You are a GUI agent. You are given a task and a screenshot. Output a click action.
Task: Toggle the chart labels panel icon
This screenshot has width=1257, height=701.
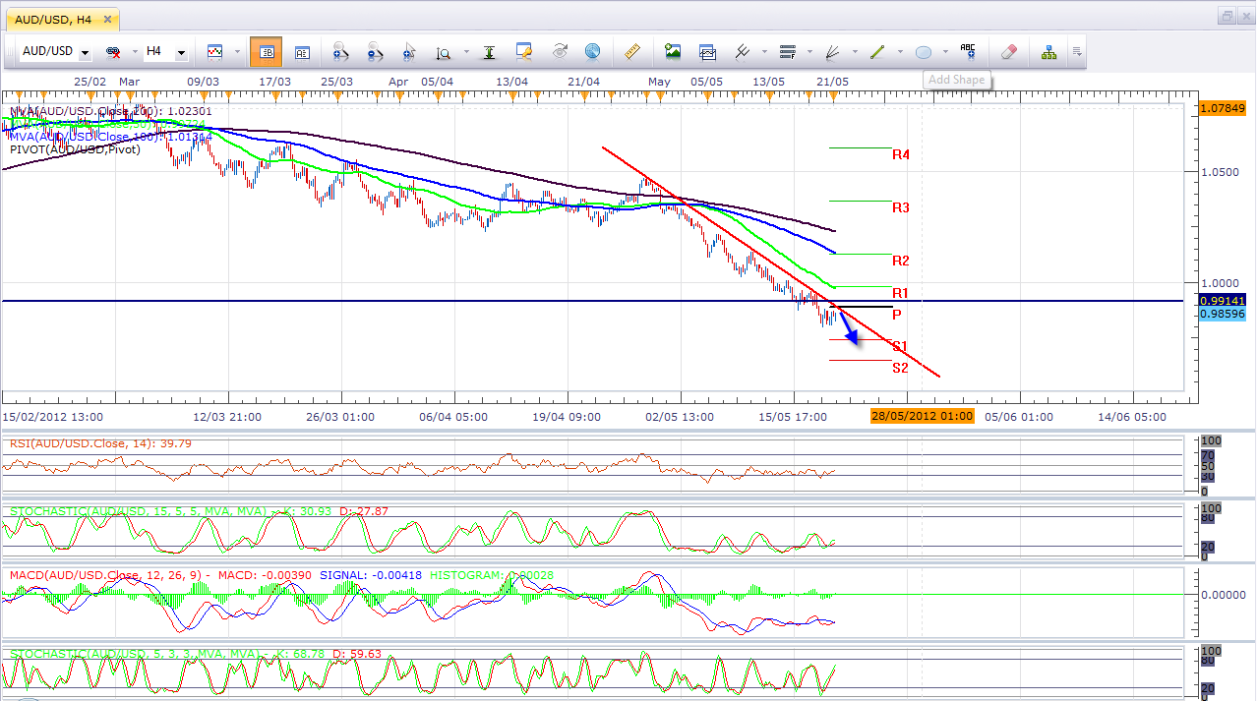[x=302, y=51]
